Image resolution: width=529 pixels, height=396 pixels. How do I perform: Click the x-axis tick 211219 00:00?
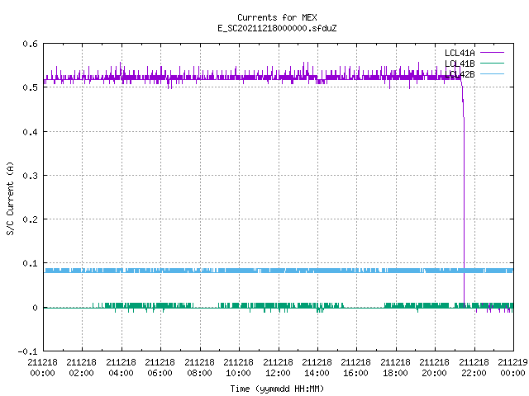[512, 367]
